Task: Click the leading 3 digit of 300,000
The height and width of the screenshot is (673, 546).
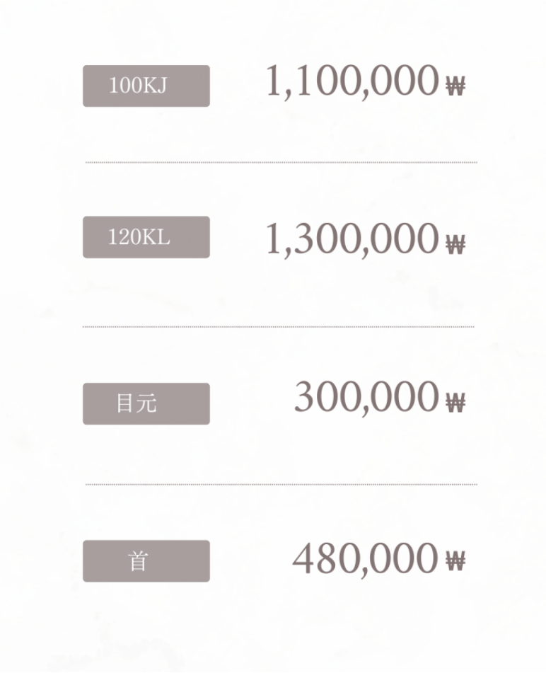Action: click(303, 398)
